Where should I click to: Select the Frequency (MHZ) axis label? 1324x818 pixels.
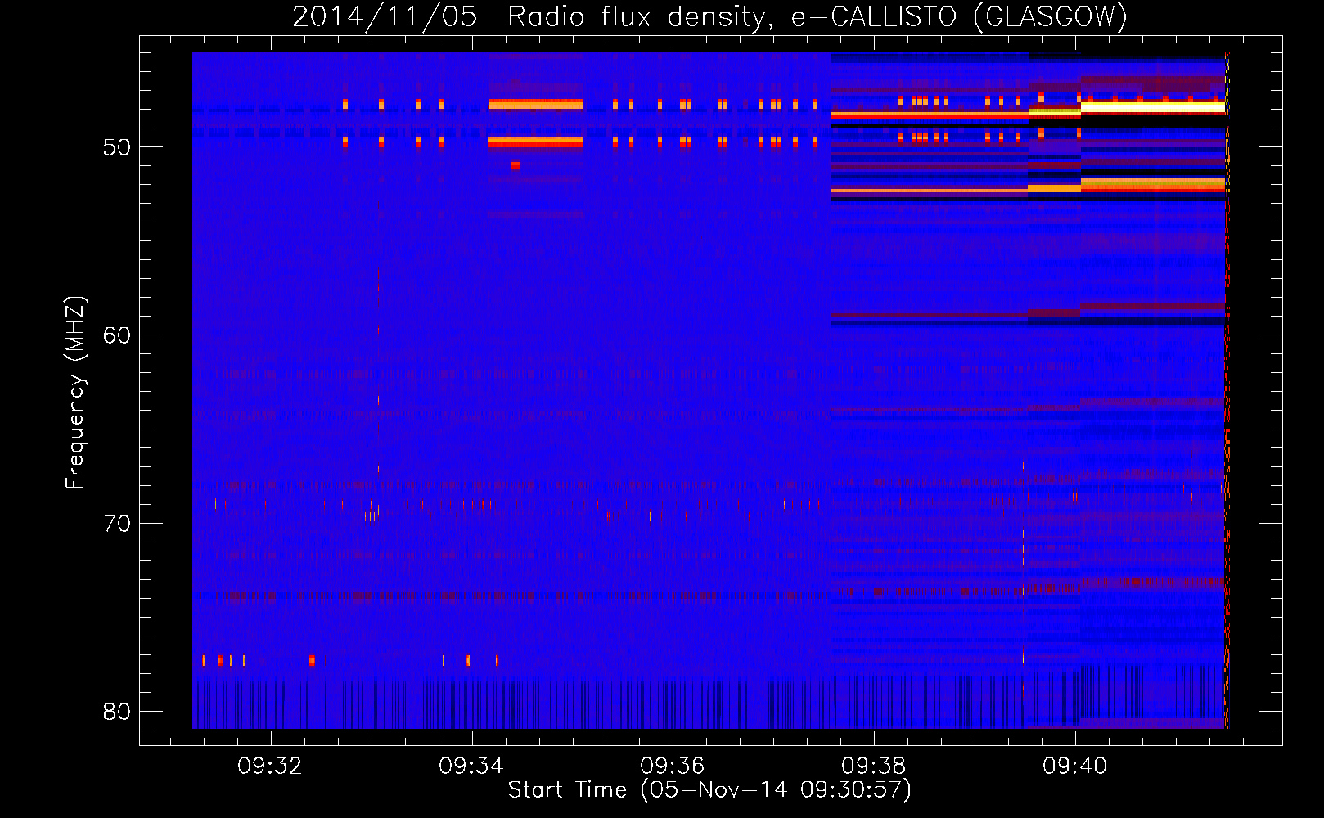(x=74, y=393)
